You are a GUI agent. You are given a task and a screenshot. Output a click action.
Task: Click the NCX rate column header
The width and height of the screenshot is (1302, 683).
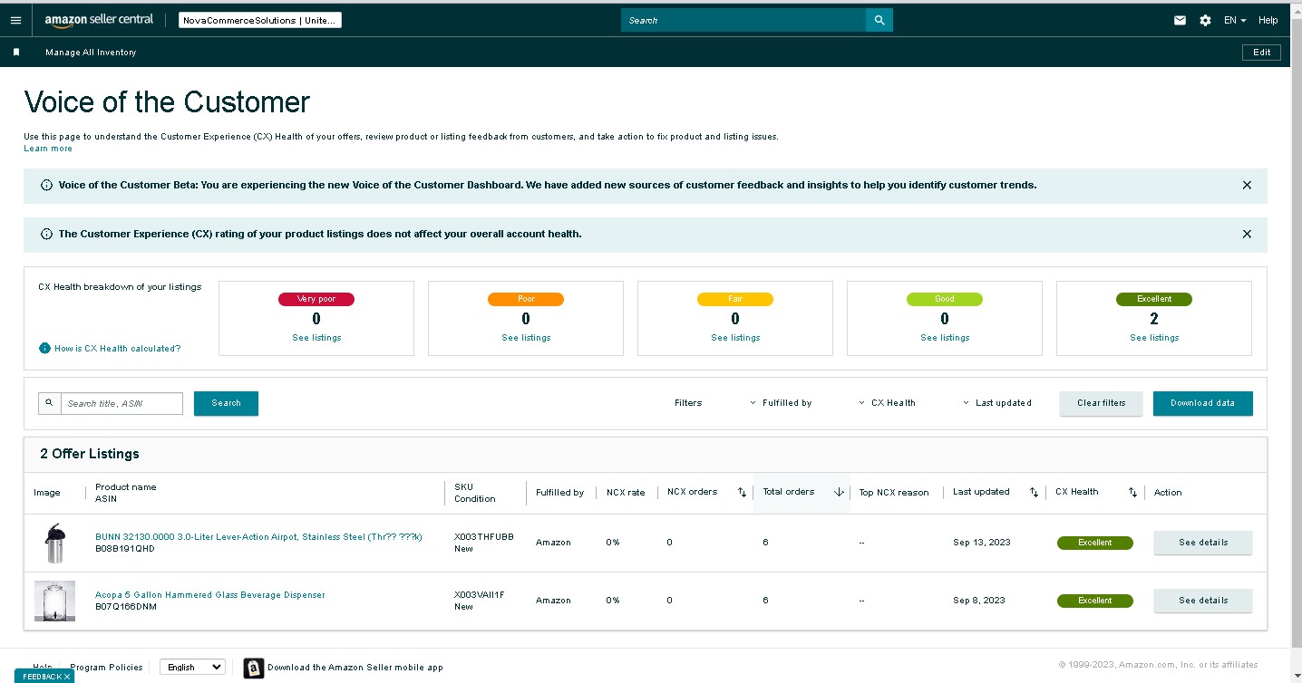coord(626,493)
